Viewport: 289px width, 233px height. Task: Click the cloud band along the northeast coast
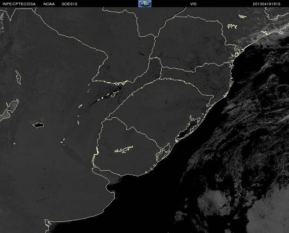262,37
